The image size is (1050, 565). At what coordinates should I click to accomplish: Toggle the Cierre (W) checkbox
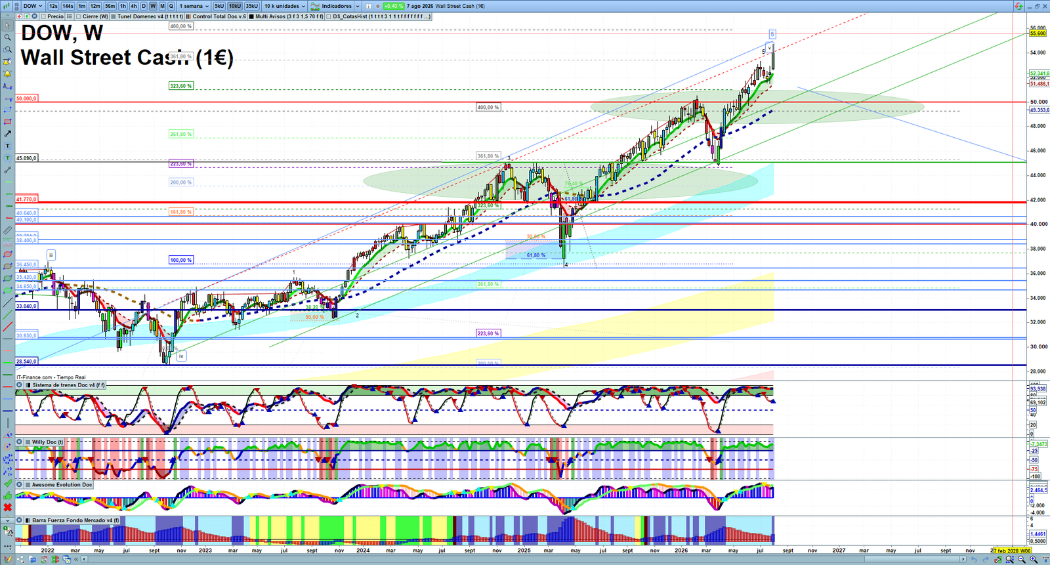coord(78,16)
